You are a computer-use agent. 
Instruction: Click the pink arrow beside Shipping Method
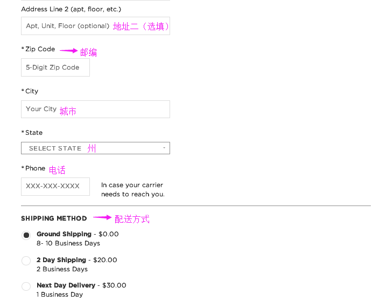click(102, 217)
